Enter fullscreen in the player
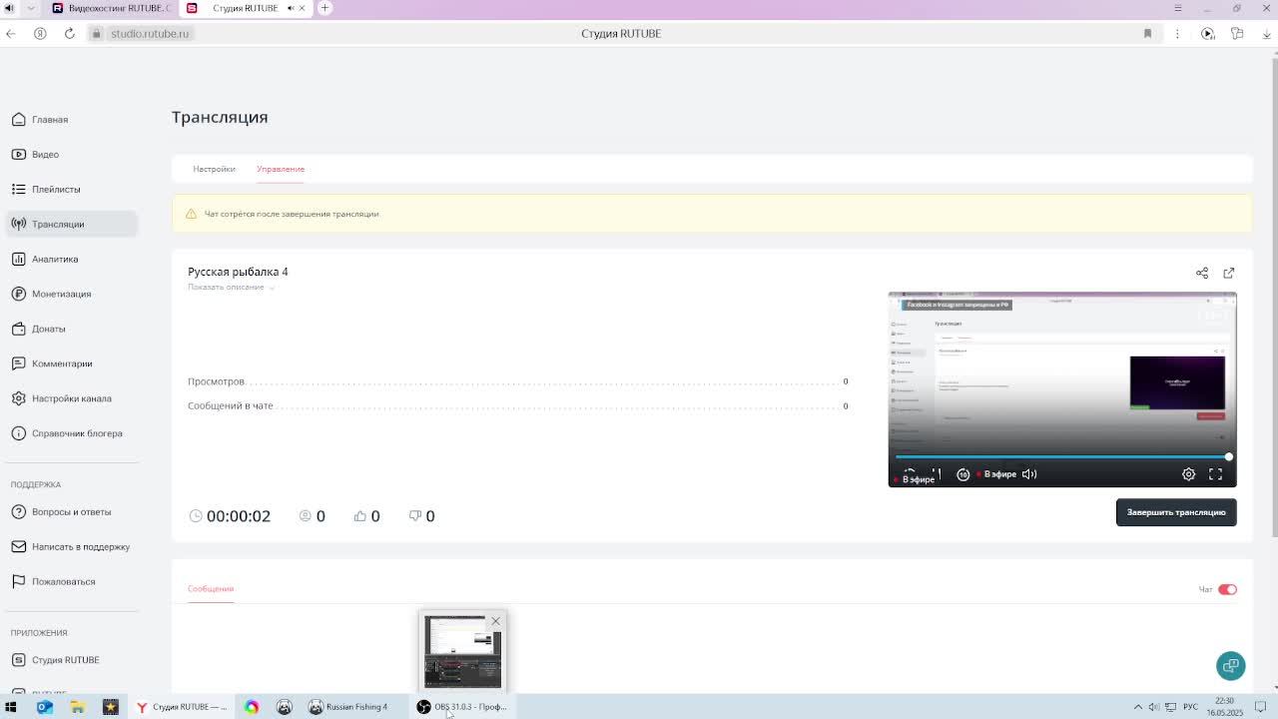 click(1215, 474)
